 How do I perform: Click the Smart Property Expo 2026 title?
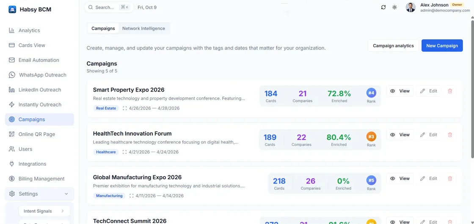click(x=129, y=90)
